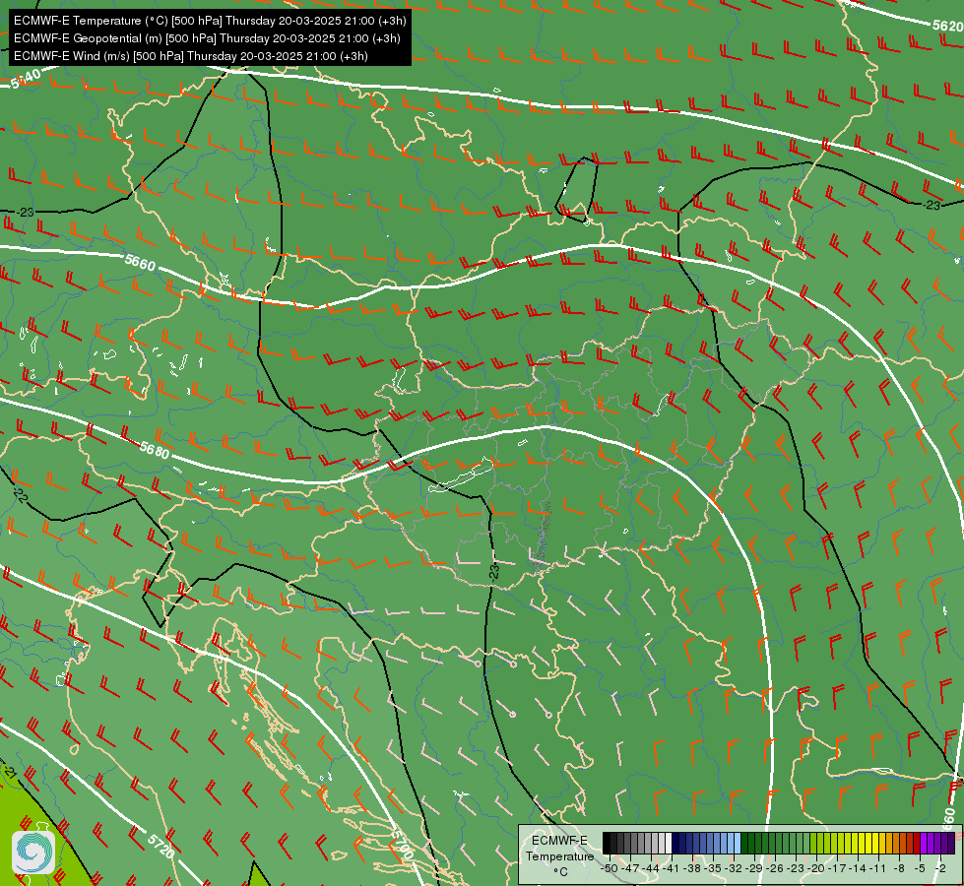Click the -35 value on the color scale

[713, 868]
